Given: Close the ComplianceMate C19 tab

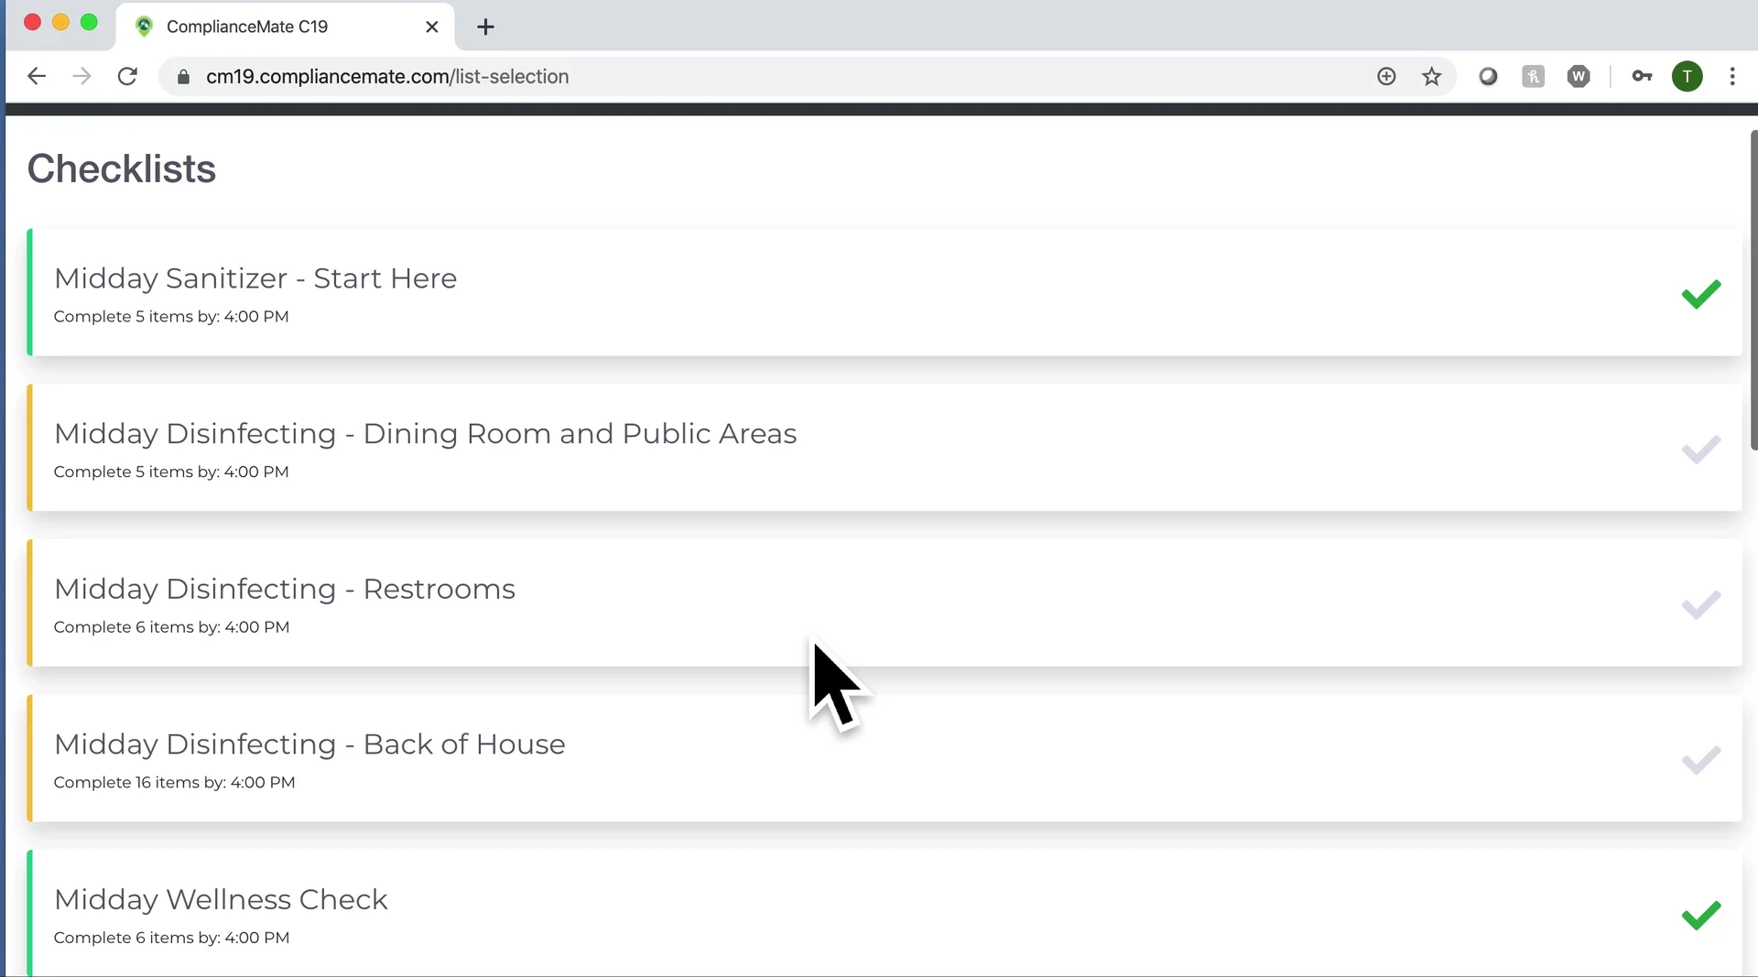Looking at the screenshot, I should pyautogui.click(x=432, y=27).
